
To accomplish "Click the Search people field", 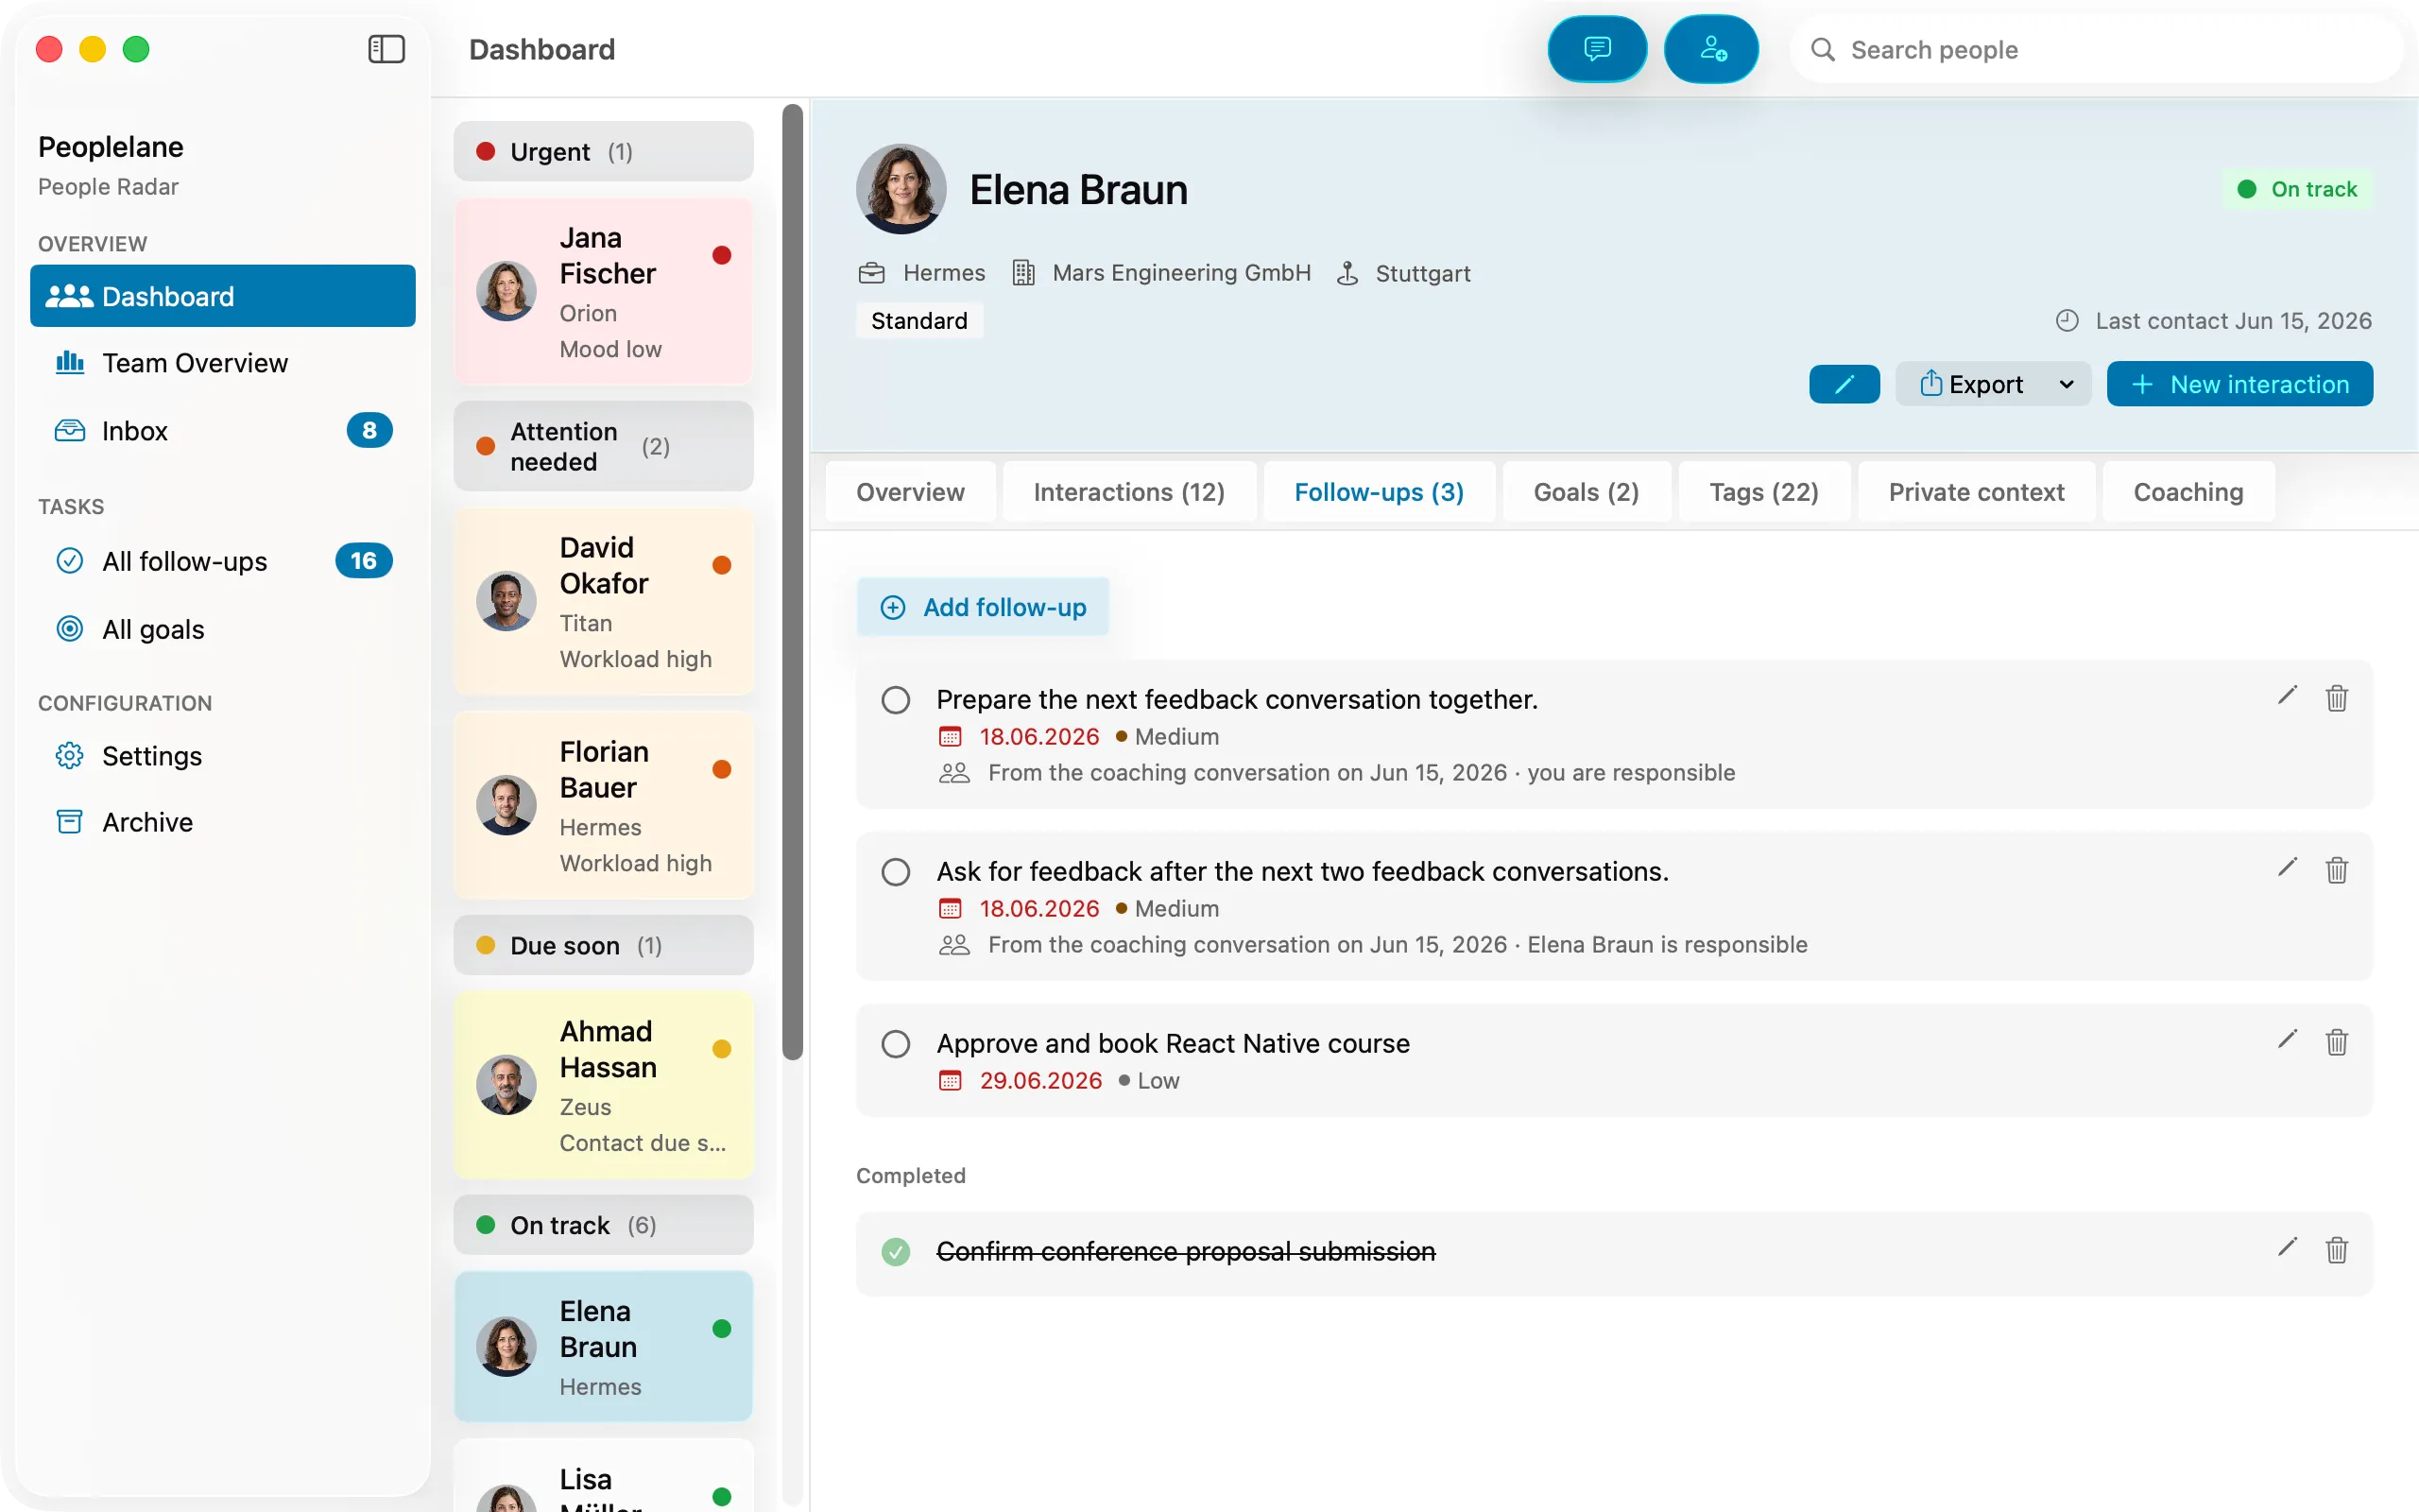I will point(2096,49).
